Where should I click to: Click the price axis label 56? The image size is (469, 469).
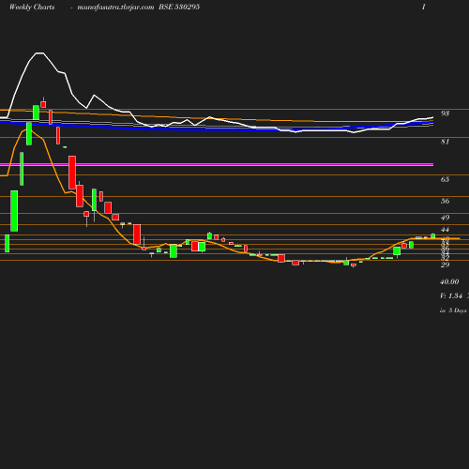[x=445, y=201]
